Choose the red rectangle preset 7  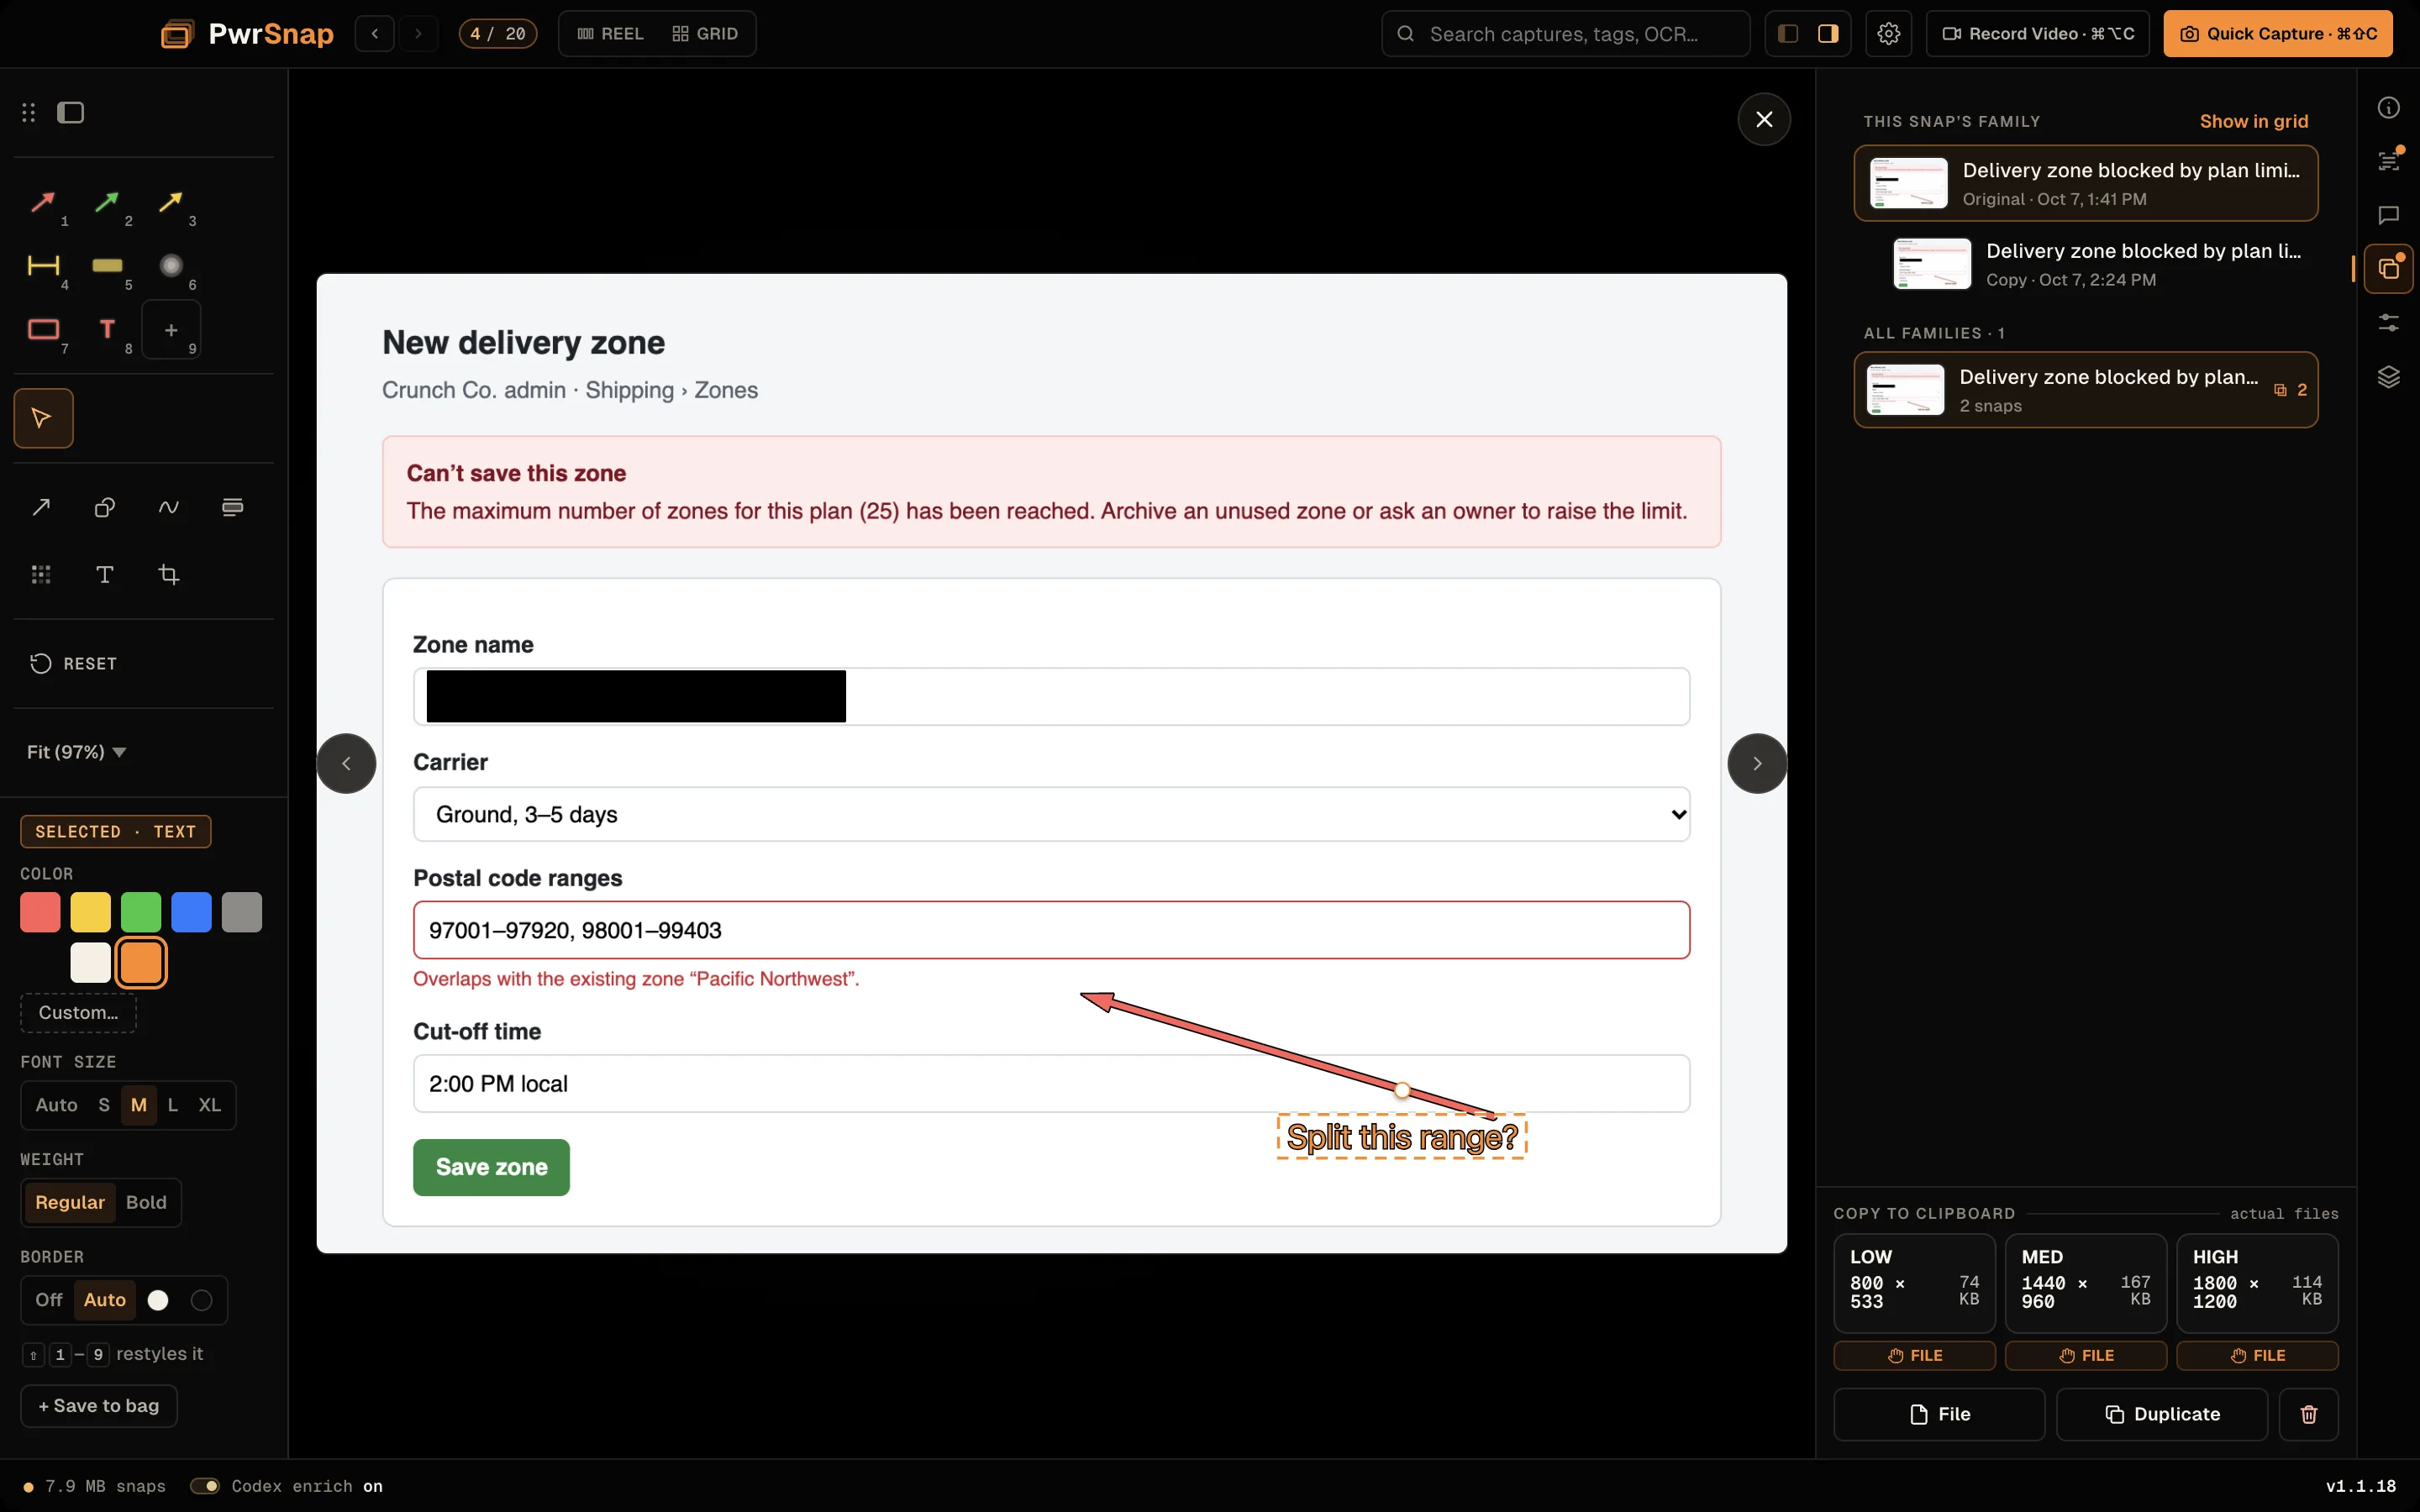(x=43, y=330)
